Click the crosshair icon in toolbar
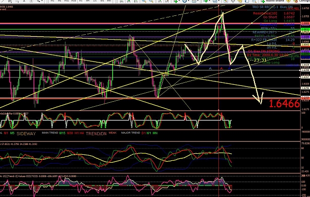 click(x=233, y=1)
